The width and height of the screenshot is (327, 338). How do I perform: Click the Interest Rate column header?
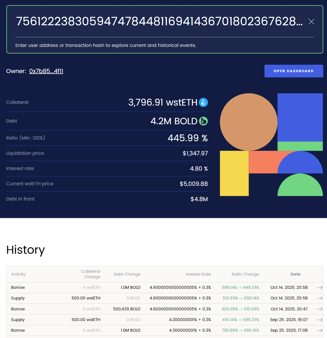click(x=198, y=274)
